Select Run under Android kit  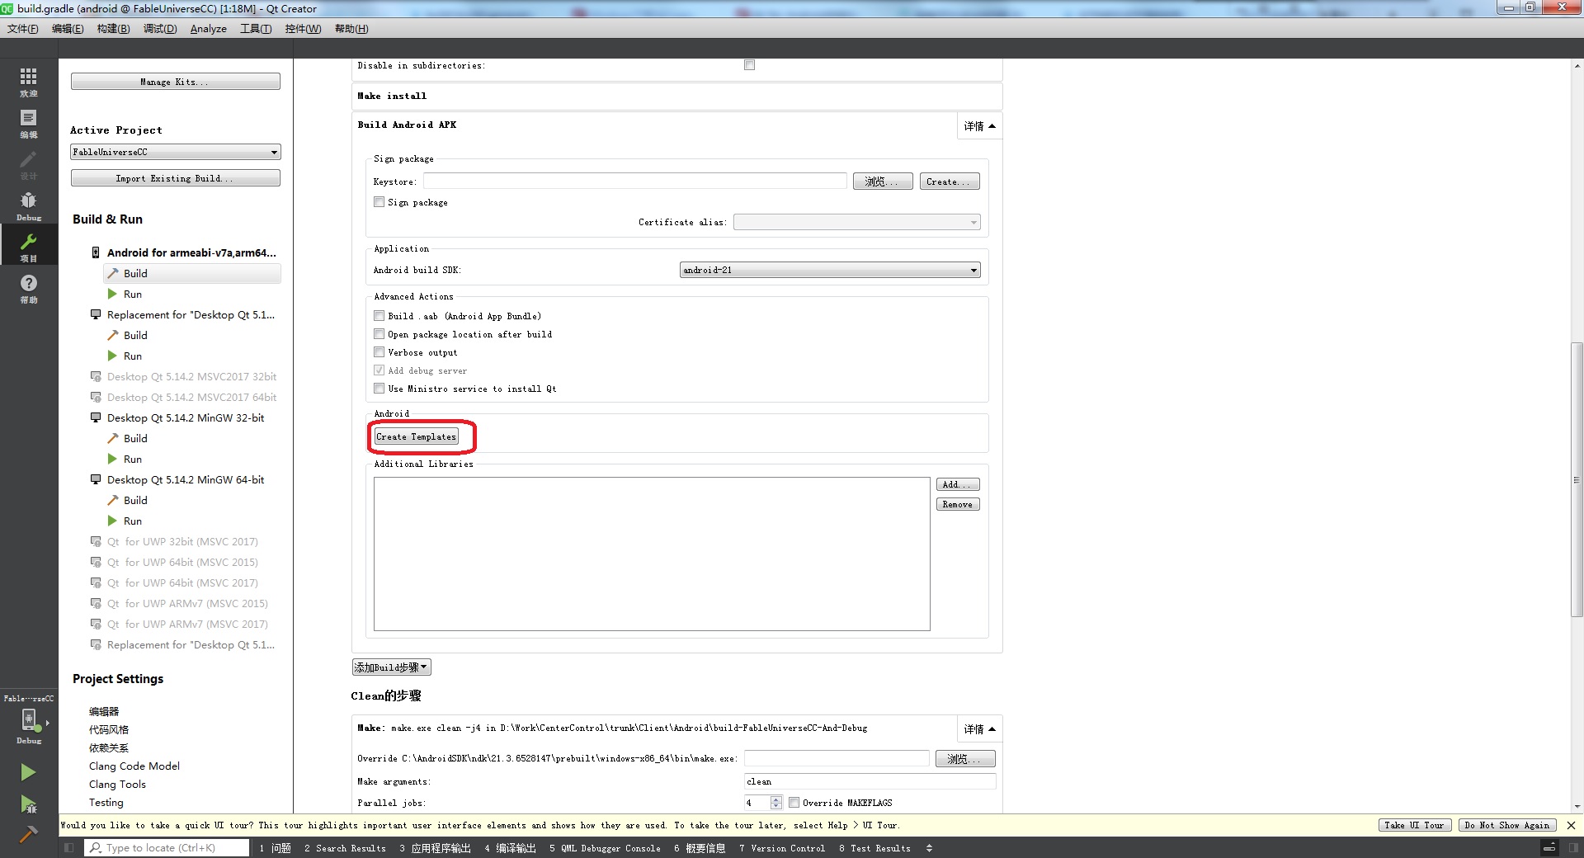[133, 294]
